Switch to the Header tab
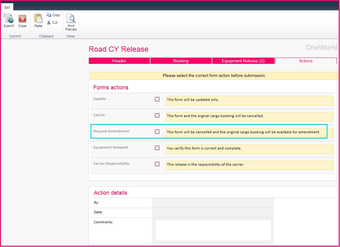This screenshot has height=247, width=340. (119, 61)
